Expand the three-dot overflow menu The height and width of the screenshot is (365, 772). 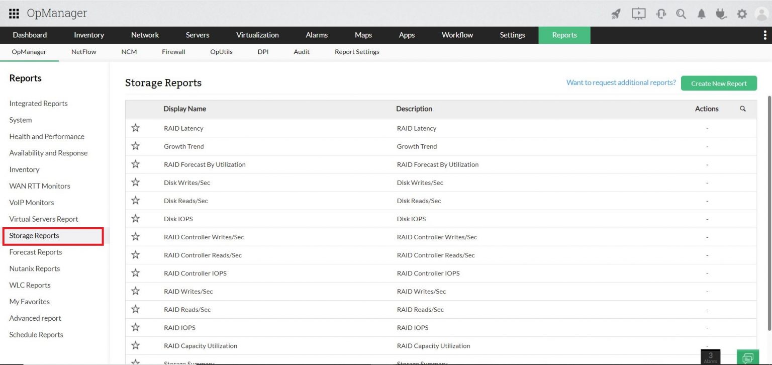pos(765,35)
